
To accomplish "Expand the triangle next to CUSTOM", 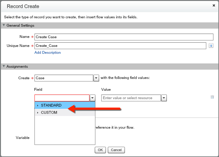I will (x=38, y=113).
